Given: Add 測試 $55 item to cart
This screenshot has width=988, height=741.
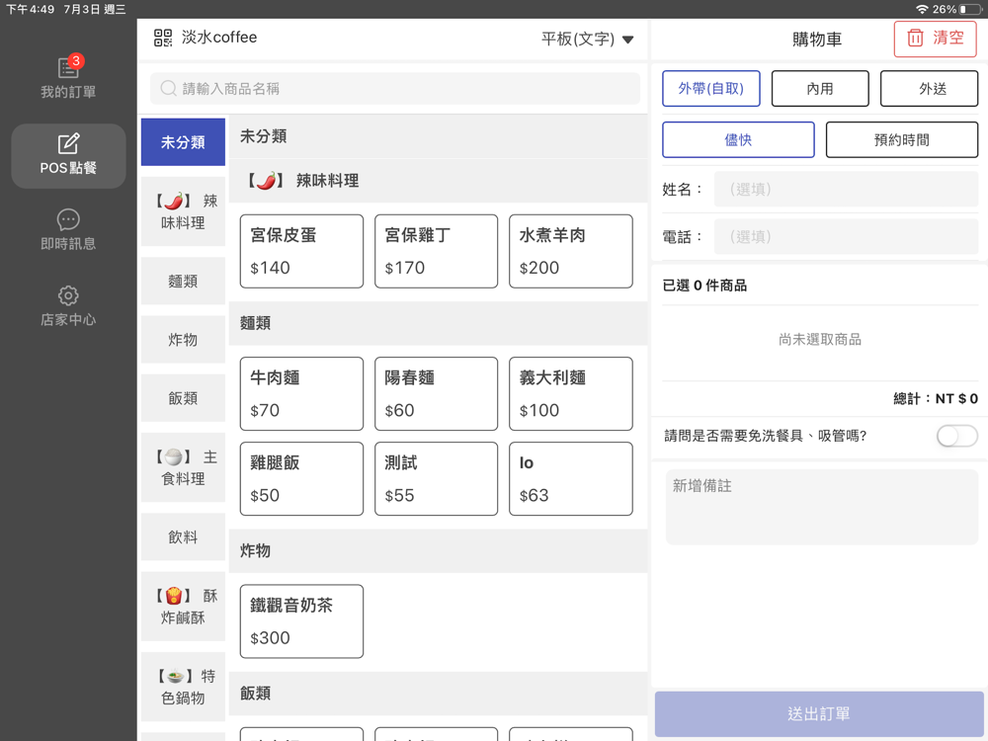Looking at the screenshot, I should tap(436, 479).
